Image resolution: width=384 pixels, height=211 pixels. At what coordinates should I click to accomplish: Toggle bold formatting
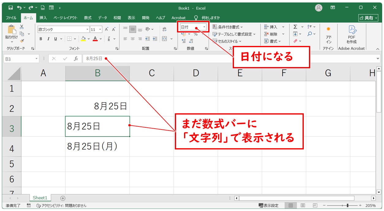tap(41, 39)
